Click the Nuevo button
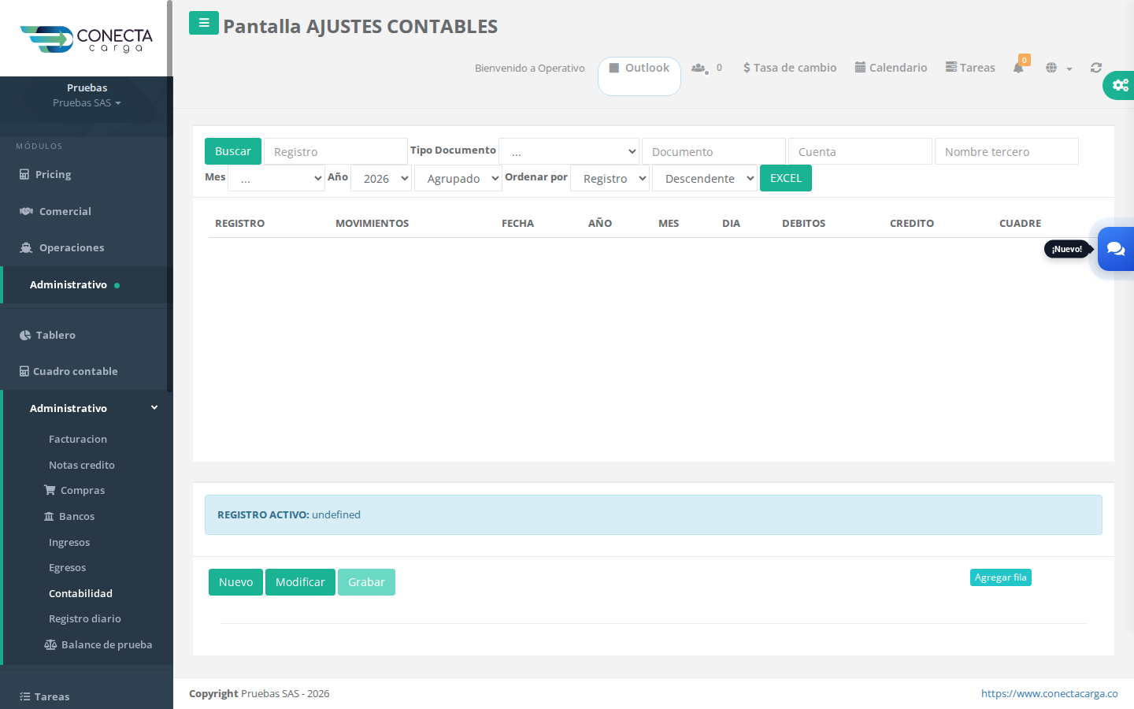1134x709 pixels. click(x=235, y=582)
